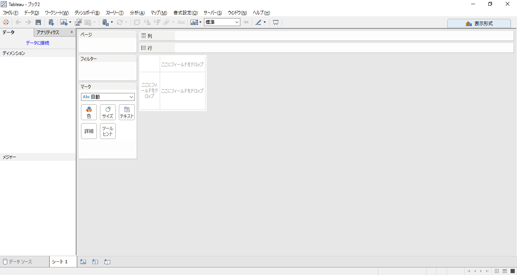Click the データに接続 link

37,43
